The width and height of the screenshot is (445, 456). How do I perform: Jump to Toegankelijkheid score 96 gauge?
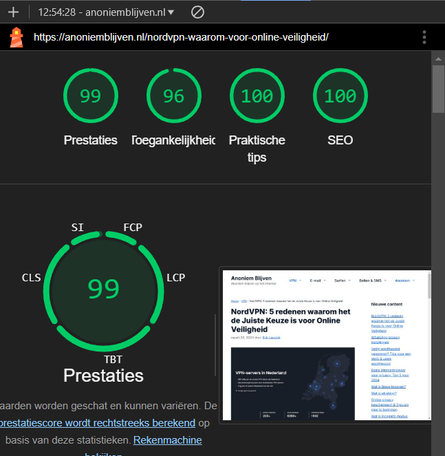point(173,96)
